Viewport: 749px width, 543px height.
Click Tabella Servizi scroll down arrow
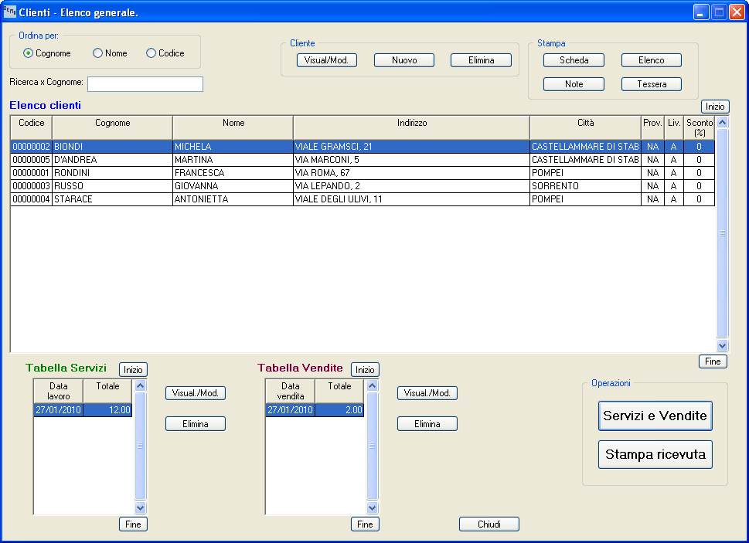click(x=141, y=507)
